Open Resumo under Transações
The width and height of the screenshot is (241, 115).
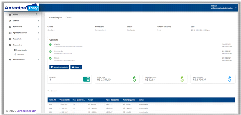pos(21,54)
